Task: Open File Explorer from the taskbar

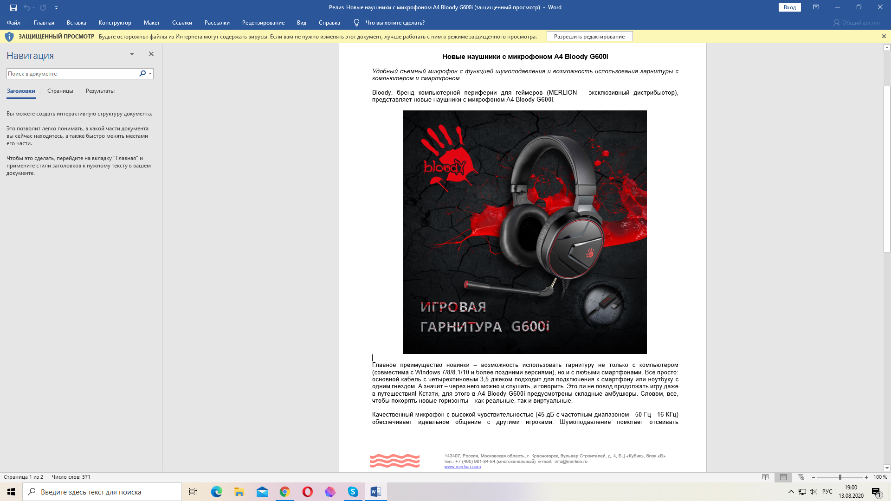Action: point(239,492)
